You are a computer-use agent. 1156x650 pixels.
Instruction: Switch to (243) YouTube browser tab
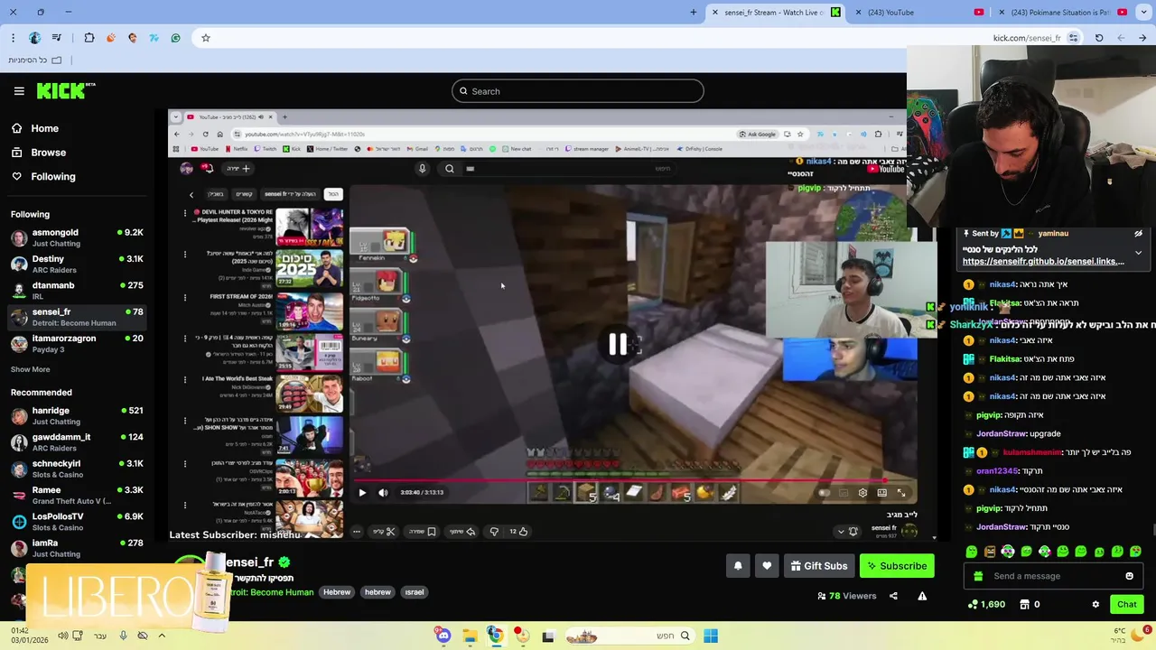(921, 12)
